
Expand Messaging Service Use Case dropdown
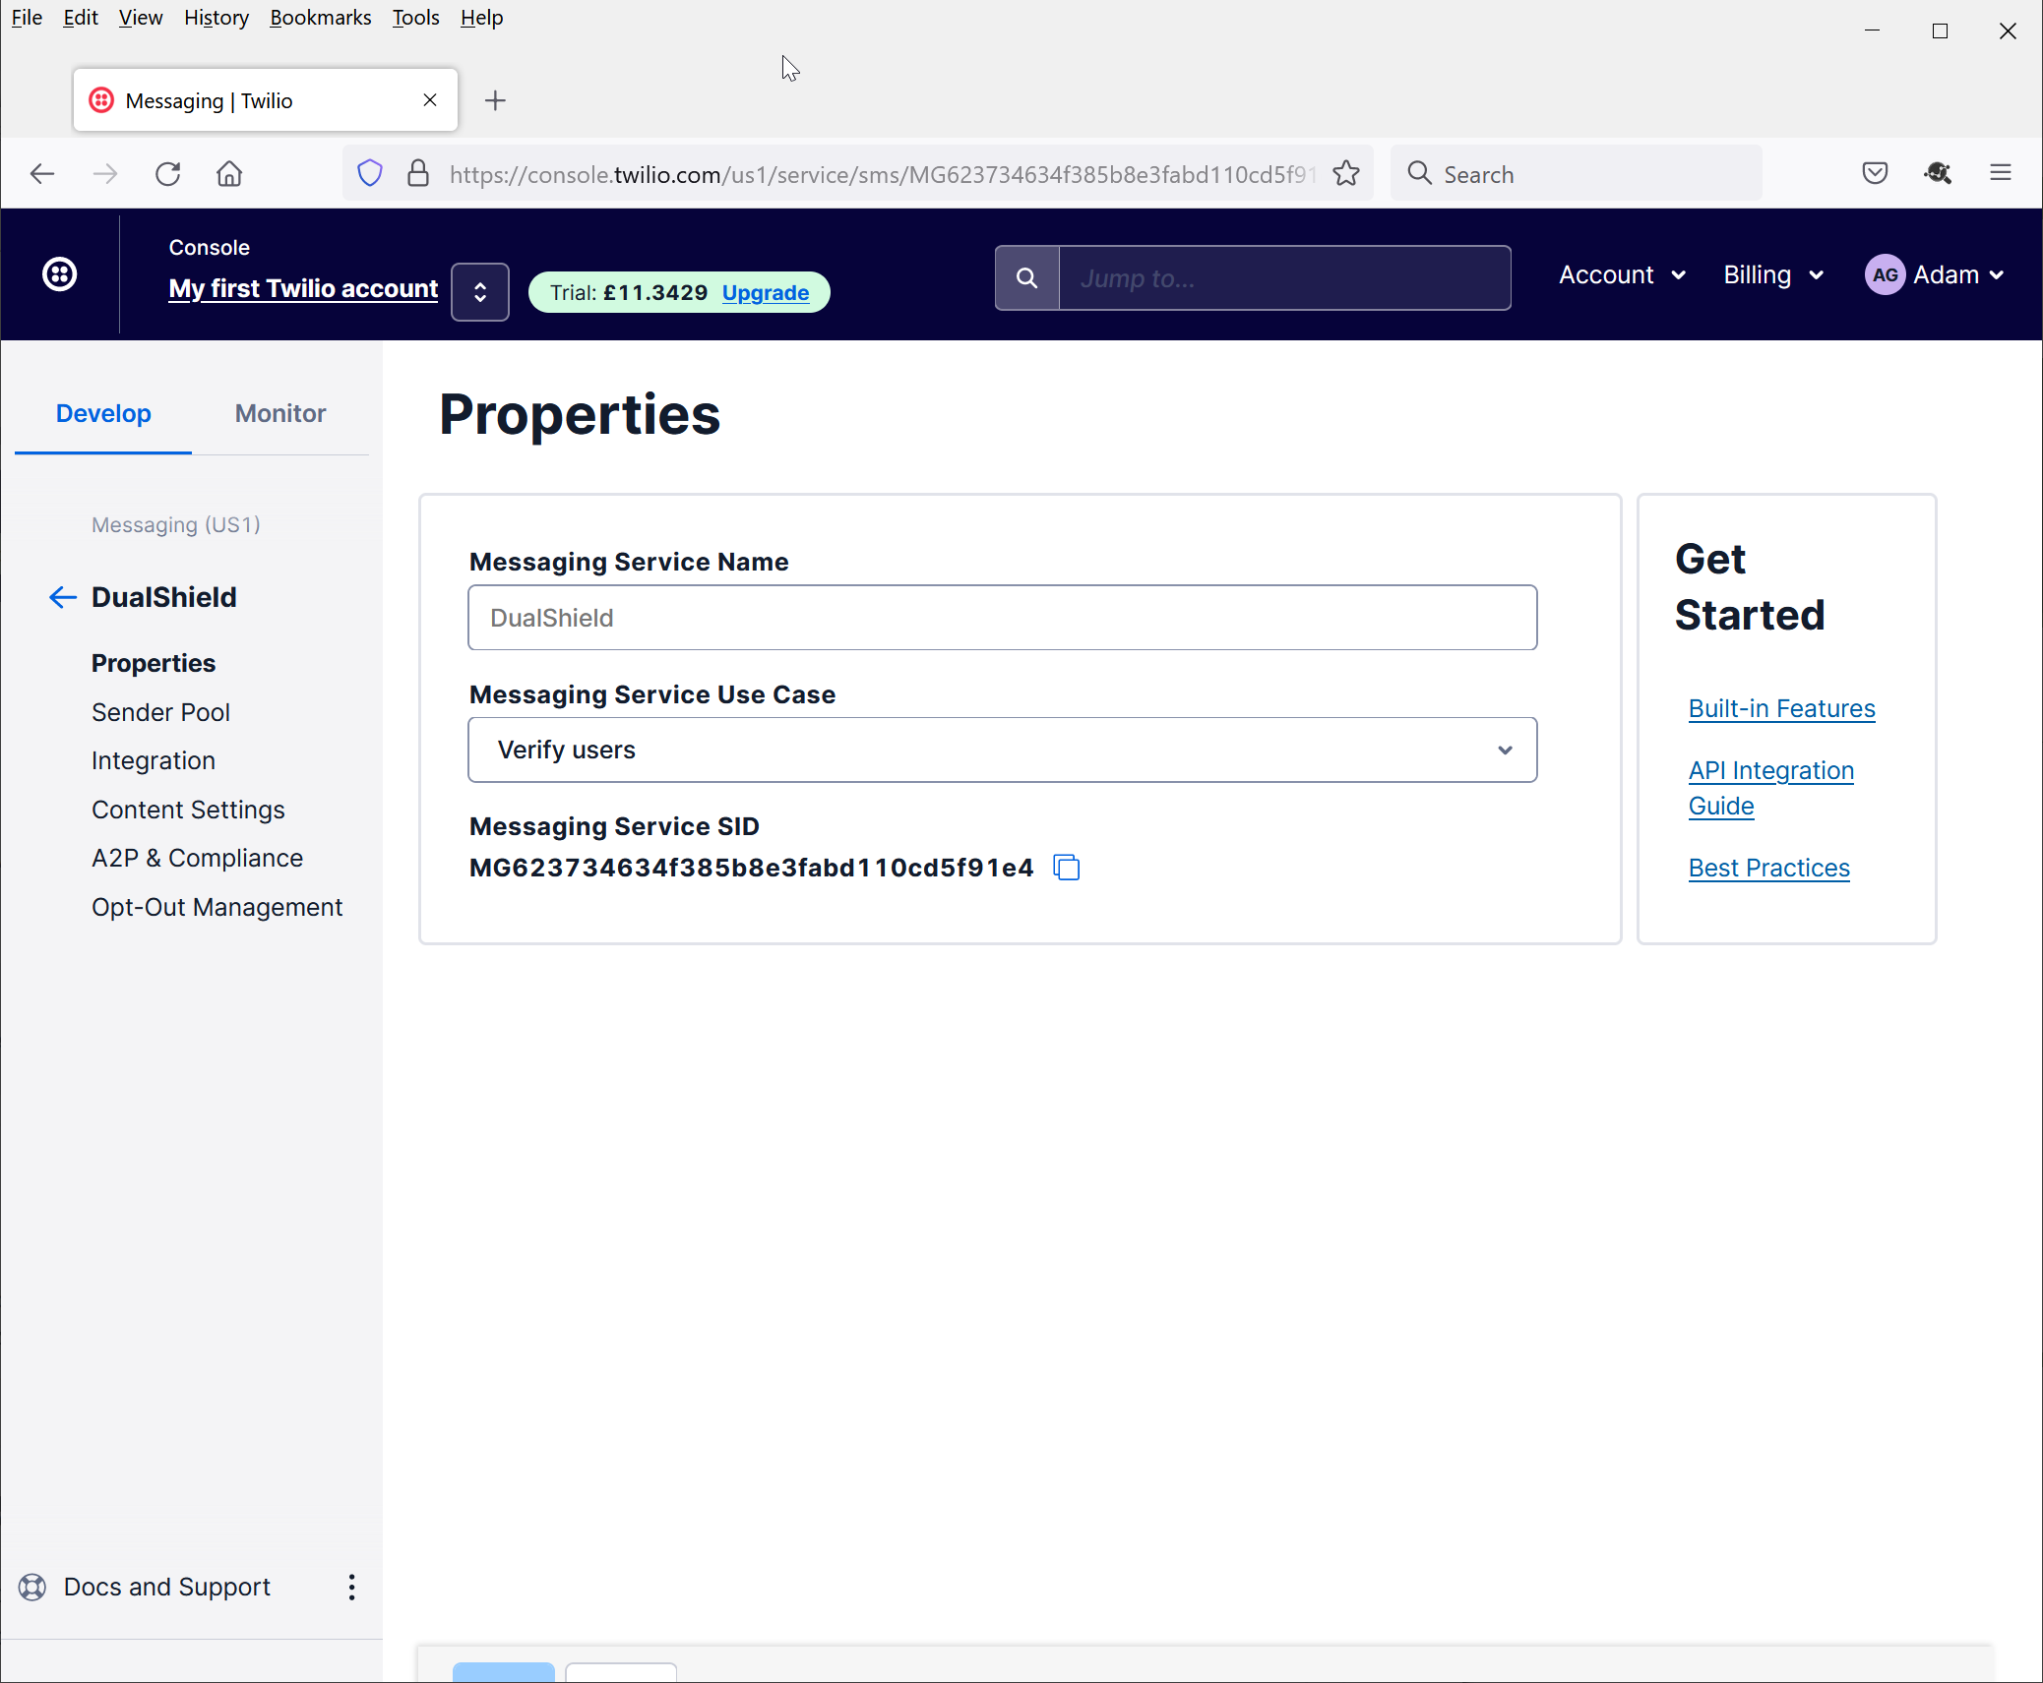(x=1002, y=750)
